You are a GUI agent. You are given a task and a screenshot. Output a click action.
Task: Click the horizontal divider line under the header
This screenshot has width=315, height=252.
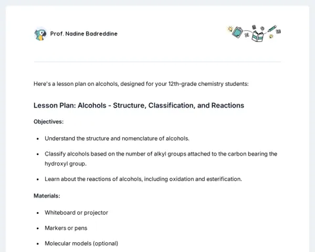pyautogui.click(x=157, y=62)
